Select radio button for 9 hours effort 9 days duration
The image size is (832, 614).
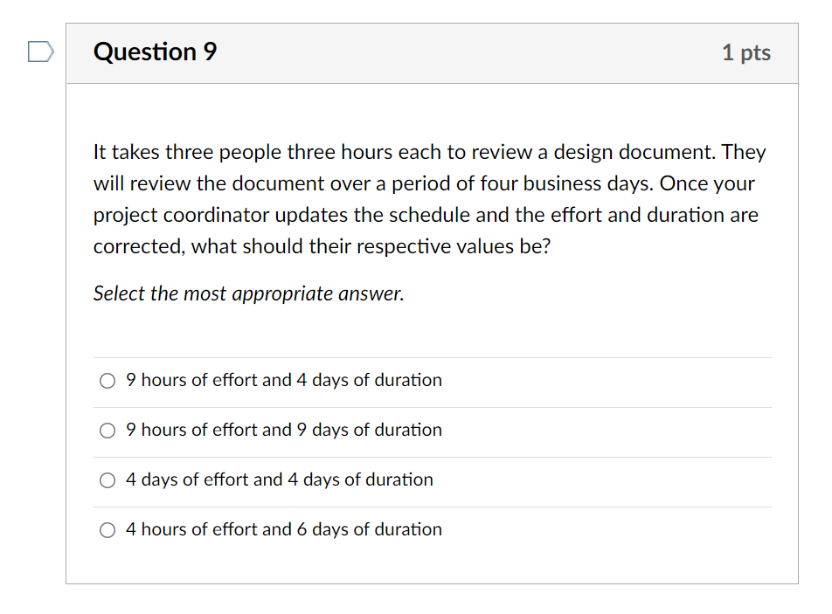click(107, 431)
